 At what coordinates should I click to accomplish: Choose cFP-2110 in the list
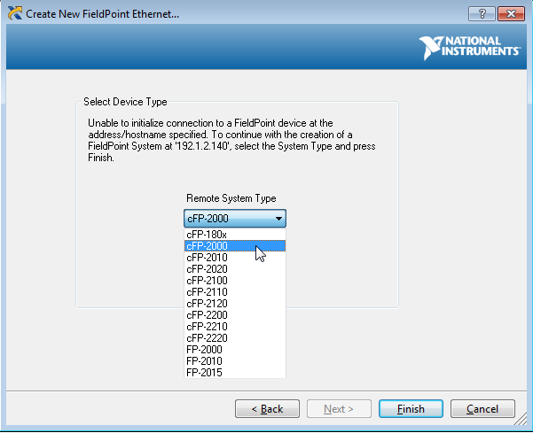[x=235, y=292]
